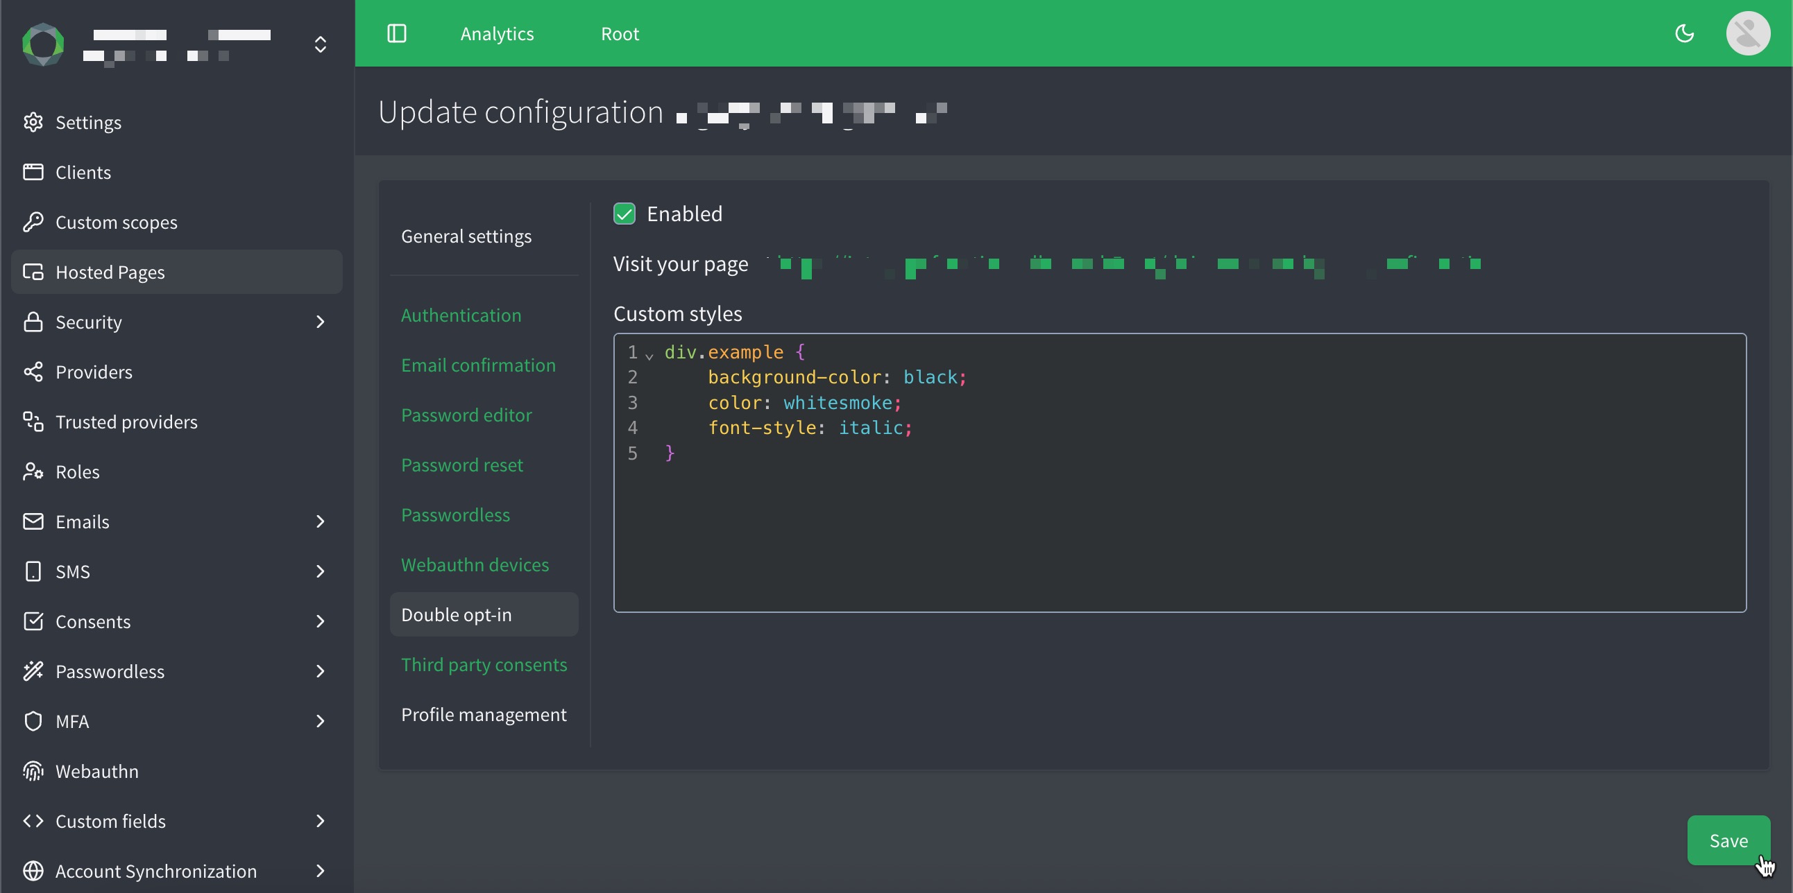Open MFA via shield icon
This screenshot has width=1793, height=893.
pyautogui.click(x=33, y=721)
